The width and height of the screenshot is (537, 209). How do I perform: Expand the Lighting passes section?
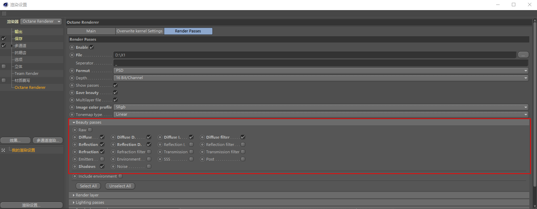tap(74, 203)
